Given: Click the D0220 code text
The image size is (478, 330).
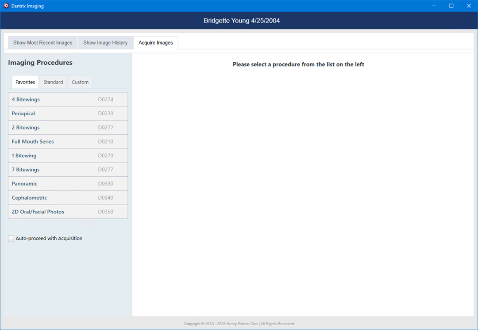Looking at the screenshot, I should click(x=105, y=114).
